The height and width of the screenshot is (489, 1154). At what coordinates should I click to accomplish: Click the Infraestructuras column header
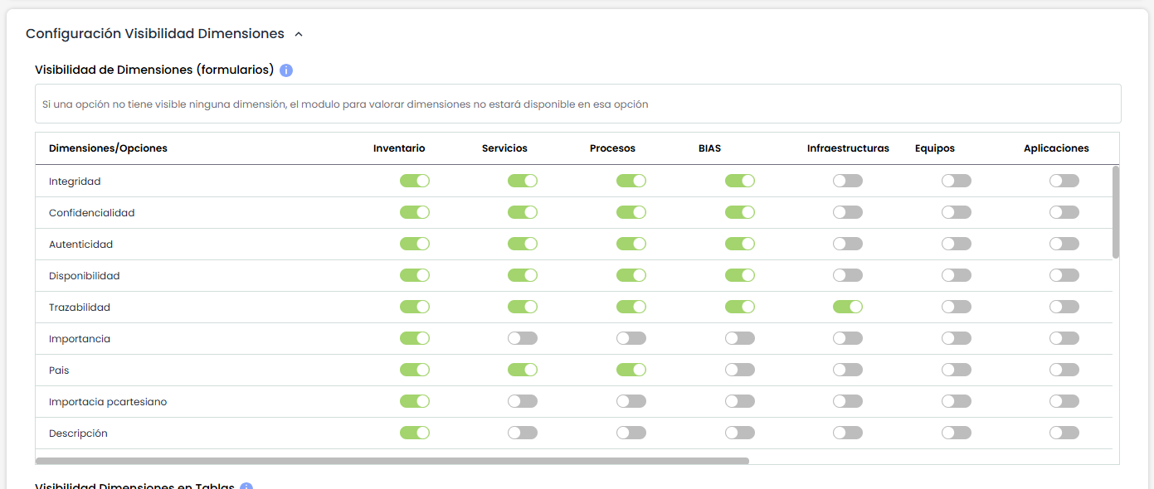[x=847, y=148]
